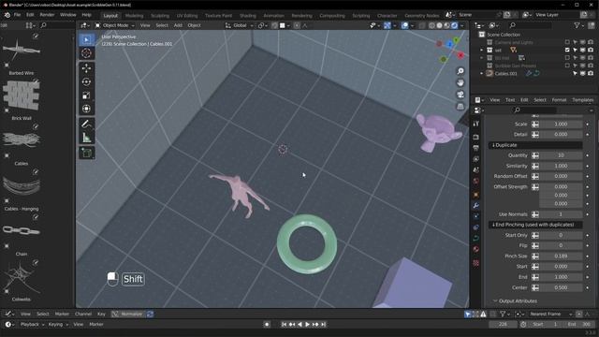Image resolution: width=599 pixels, height=337 pixels.
Task: Switch perspective/orthographic grid icon
Action: (x=460, y=106)
